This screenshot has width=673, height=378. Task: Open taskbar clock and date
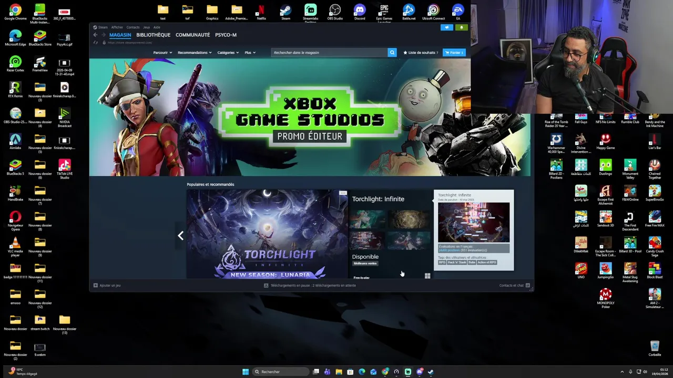(660, 372)
